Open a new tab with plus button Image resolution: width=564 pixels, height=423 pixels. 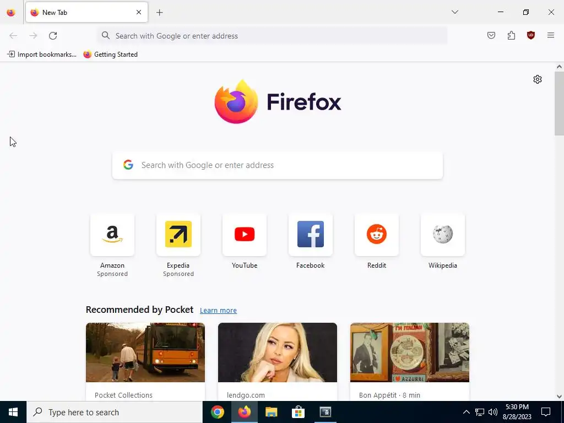160,13
